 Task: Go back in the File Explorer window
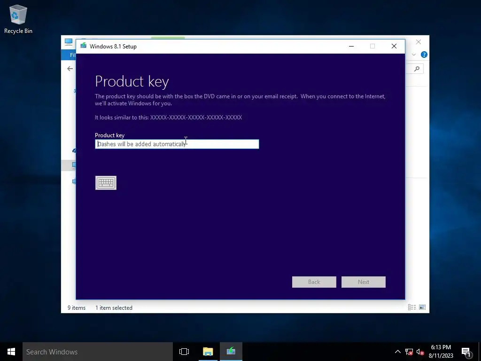click(x=70, y=69)
